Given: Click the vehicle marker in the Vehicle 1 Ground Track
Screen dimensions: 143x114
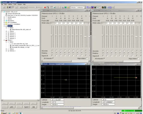Looking at the screenshot, I should click(66, 79).
